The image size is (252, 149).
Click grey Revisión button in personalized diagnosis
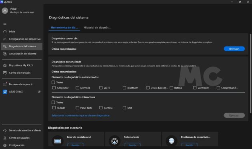(x=234, y=115)
